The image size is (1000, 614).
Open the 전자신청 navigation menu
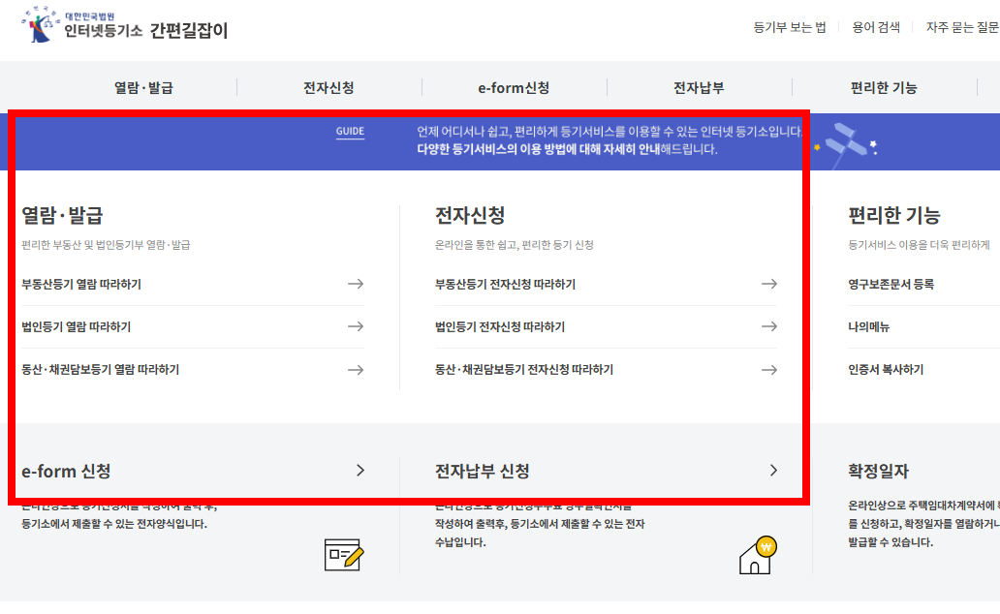click(x=328, y=86)
